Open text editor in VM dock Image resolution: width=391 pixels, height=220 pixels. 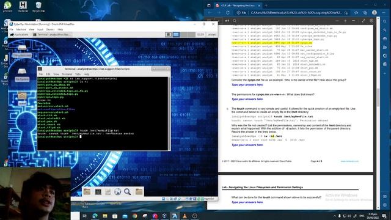point(108,191)
